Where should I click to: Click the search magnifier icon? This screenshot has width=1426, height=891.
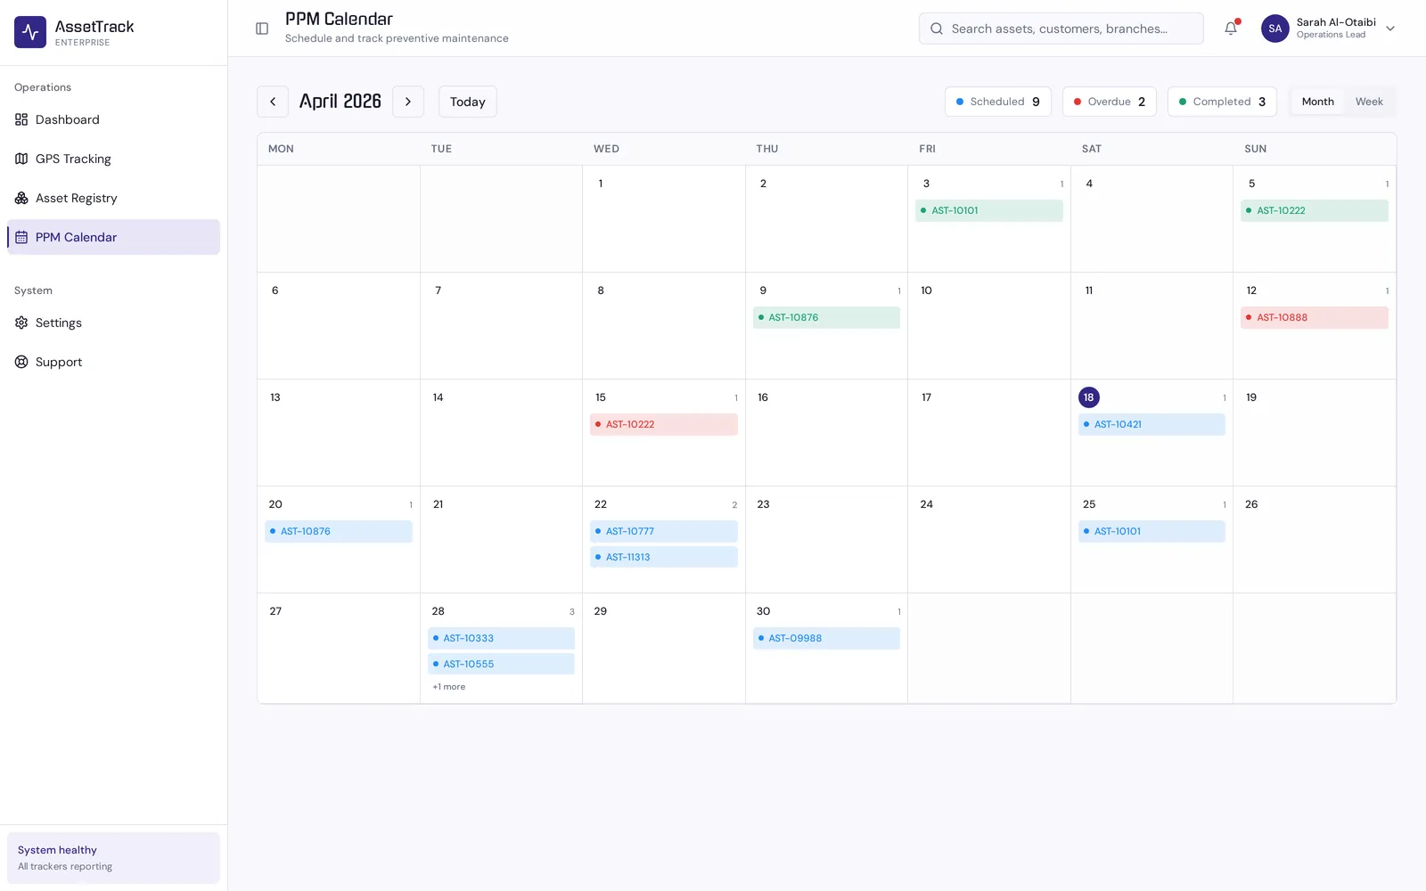click(937, 29)
